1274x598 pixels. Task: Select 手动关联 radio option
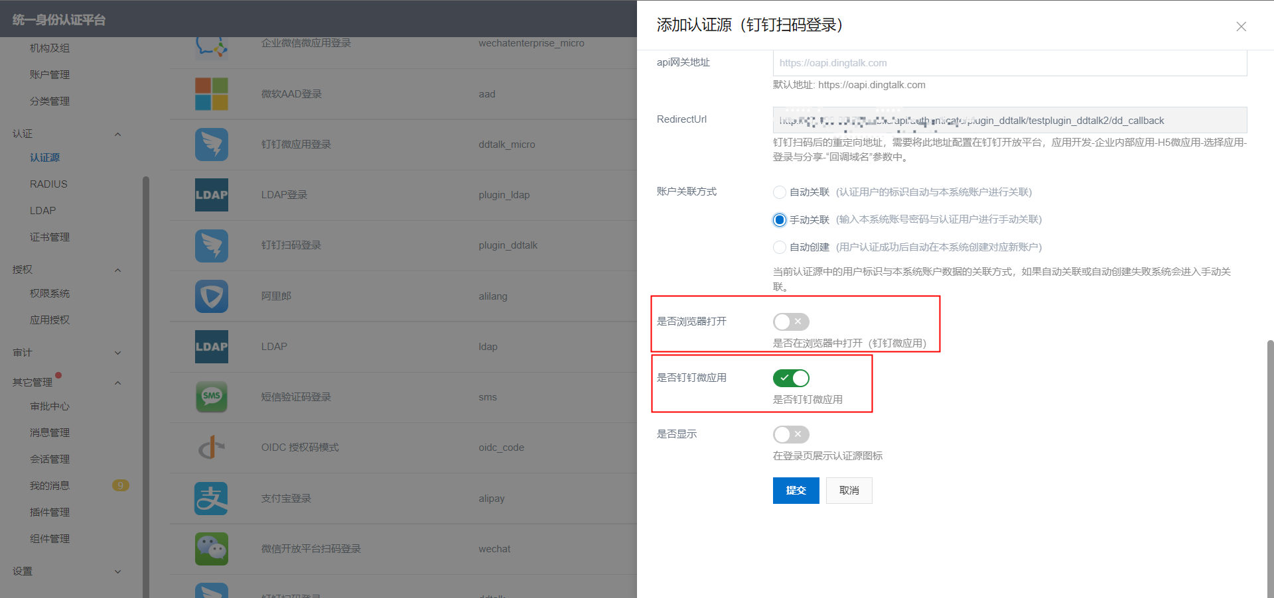point(780,219)
